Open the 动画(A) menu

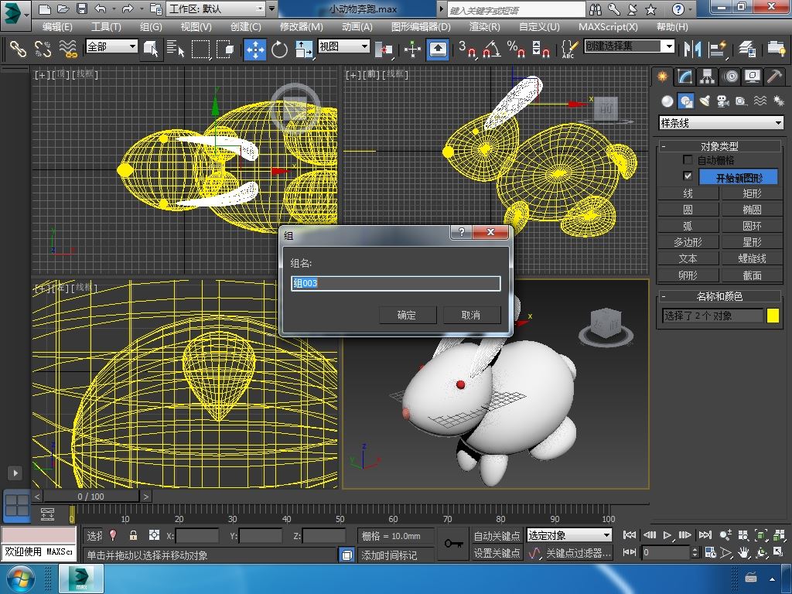[x=357, y=27]
